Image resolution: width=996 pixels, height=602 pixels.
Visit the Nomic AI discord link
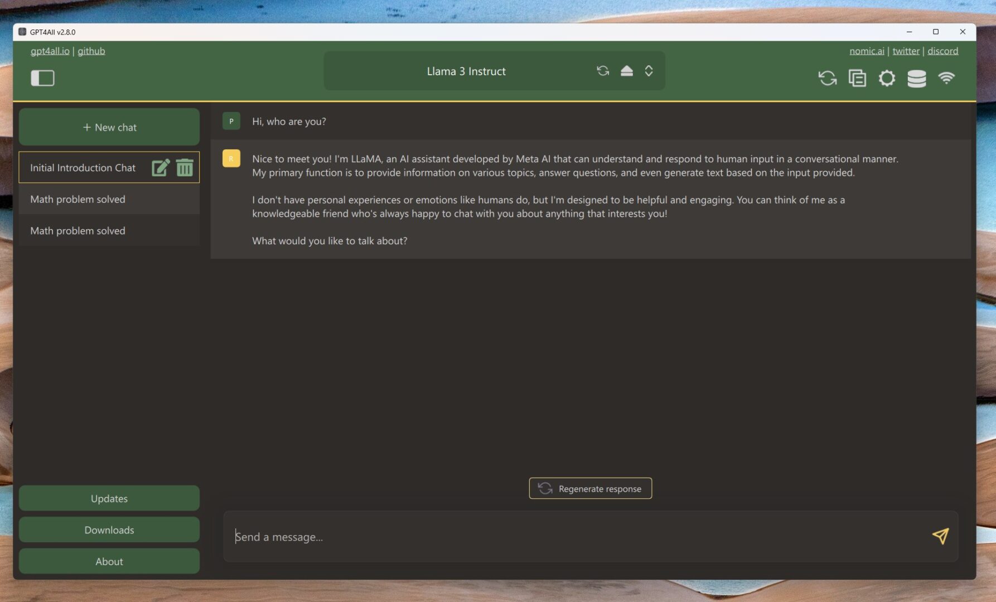pos(942,51)
